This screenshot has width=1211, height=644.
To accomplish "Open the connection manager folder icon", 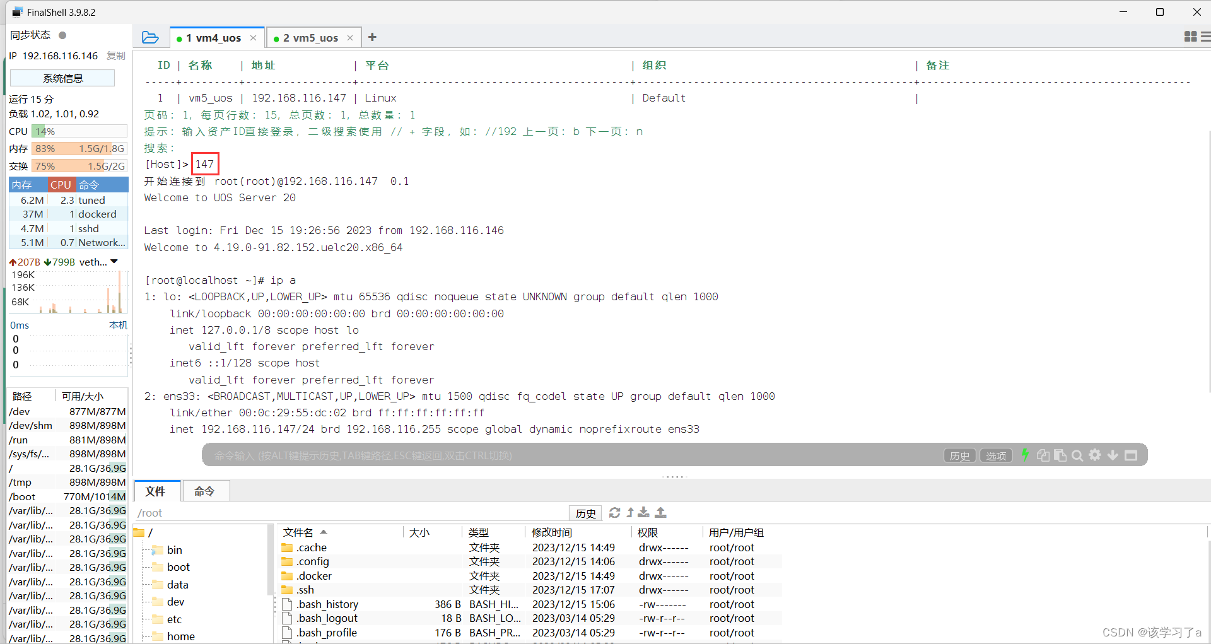I will coord(150,37).
